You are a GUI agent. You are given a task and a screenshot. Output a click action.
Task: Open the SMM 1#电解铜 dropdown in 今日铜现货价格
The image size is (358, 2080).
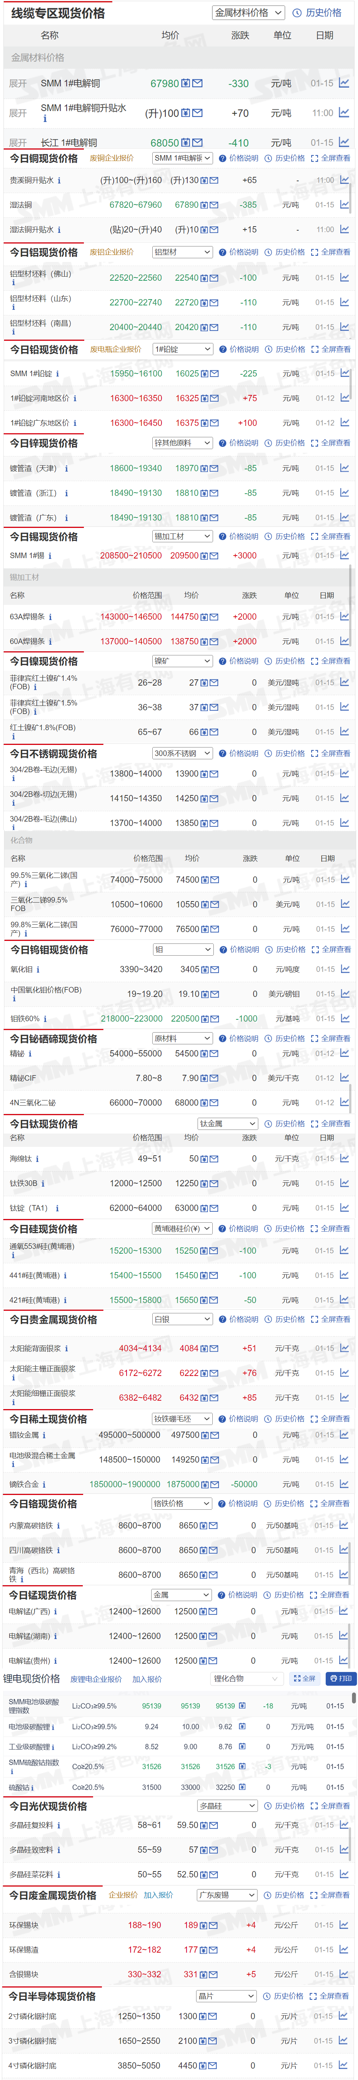[182, 158]
